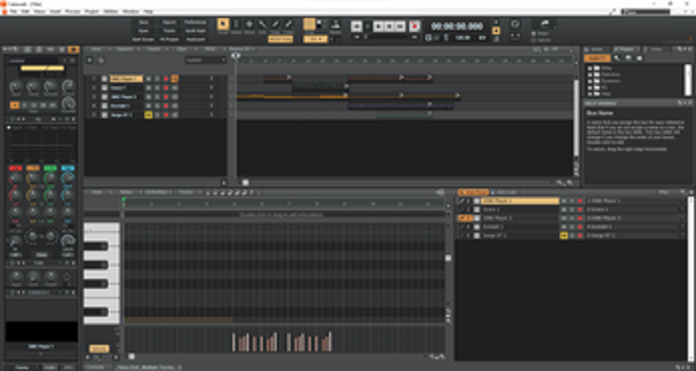Image resolution: width=696 pixels, height=371 pixels.
Task: Open the Region FX dropdown
Action: (x=241, y=50)
